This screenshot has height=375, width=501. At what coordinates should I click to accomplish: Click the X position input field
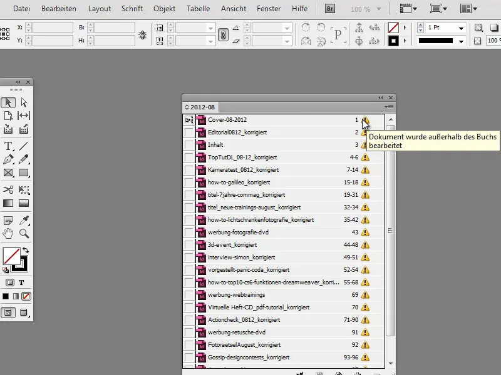click(x=53, y=27)
